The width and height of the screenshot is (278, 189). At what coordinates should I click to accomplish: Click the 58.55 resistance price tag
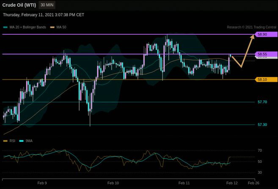pyautogui.click(x=266, y=54)
